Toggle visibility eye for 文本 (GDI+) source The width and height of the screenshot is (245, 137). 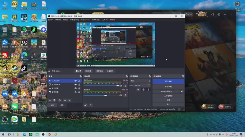click(x=75, y=81)
